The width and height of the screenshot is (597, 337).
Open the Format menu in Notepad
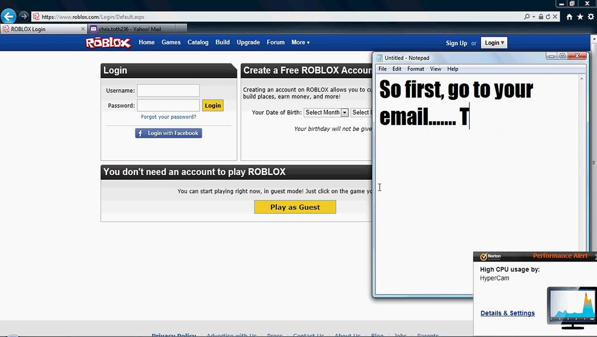pyautogui.click(x=415, y=69)
